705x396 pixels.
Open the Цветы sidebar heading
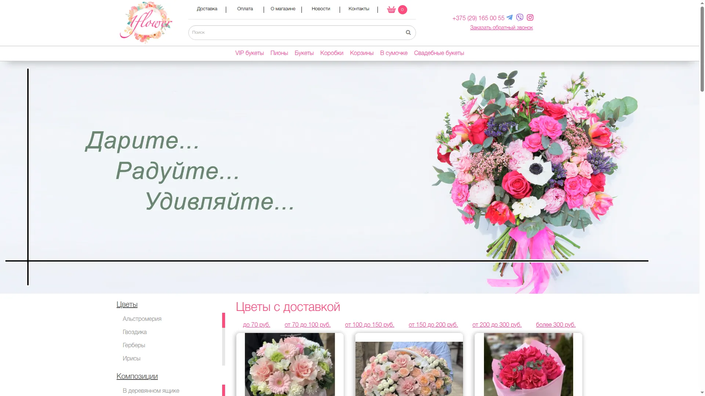(x=127, y=304)
